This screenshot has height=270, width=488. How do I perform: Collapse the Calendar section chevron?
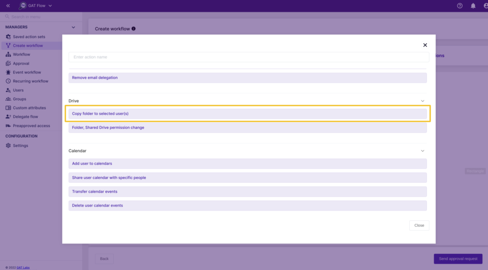422,151
